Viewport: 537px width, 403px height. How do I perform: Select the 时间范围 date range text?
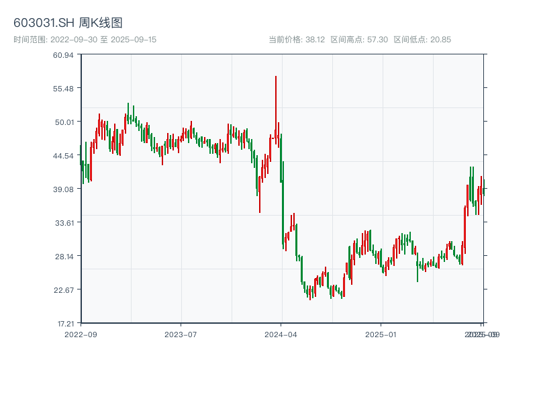click(85, 40)
